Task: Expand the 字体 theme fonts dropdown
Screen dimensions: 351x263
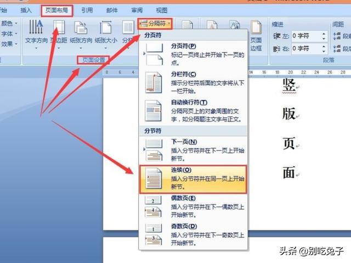Action: [16, 33]
